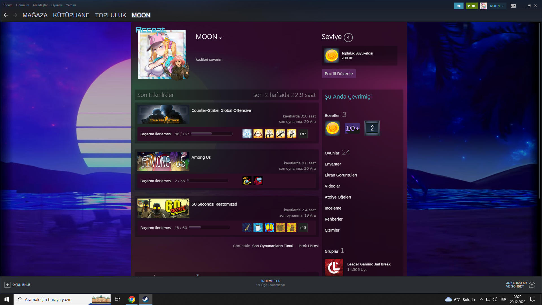Click the 60 Seconds 40 achievement icon
Viewport: 542px width, 305px height.
pos(269,228)
